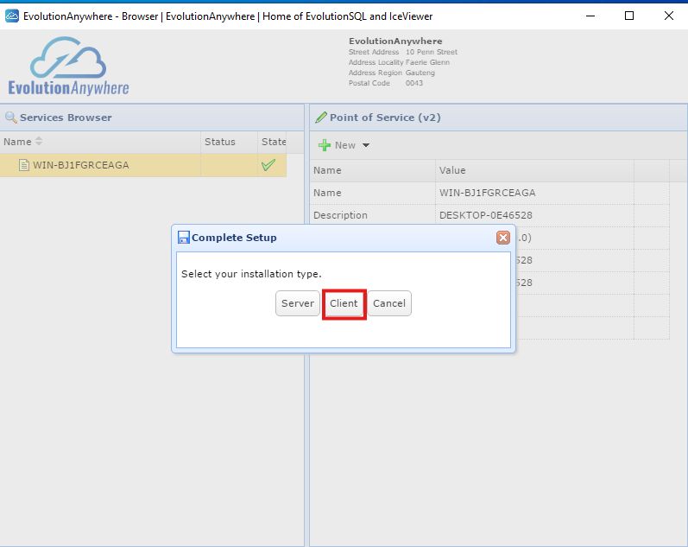688x547 pixels.
Task: Sort Services Browser by Name arrows
Action: [39, 142]
